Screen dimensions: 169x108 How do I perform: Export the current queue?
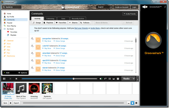pyautogui.click(x=17, y=103)
